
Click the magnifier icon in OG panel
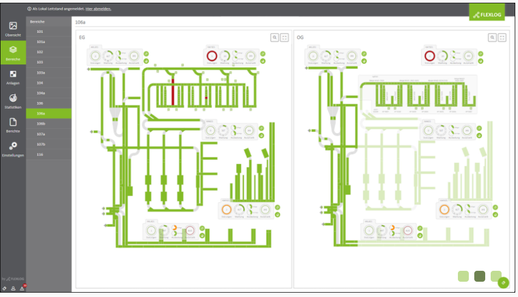(x=492, y=37)
